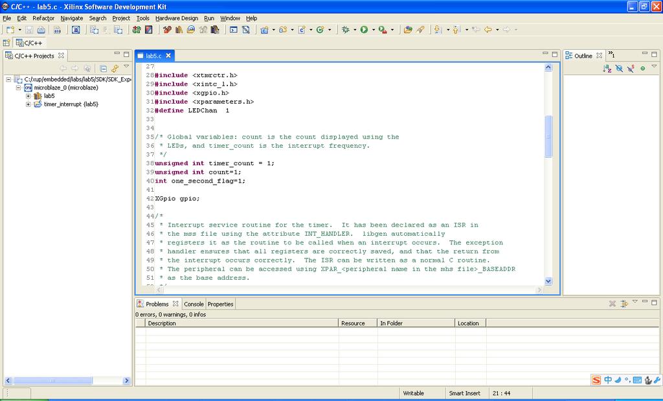Toggle alphabetical Sort in Outline panel
Viewport: 663px width, 401px height.
[x=607, y=69]
